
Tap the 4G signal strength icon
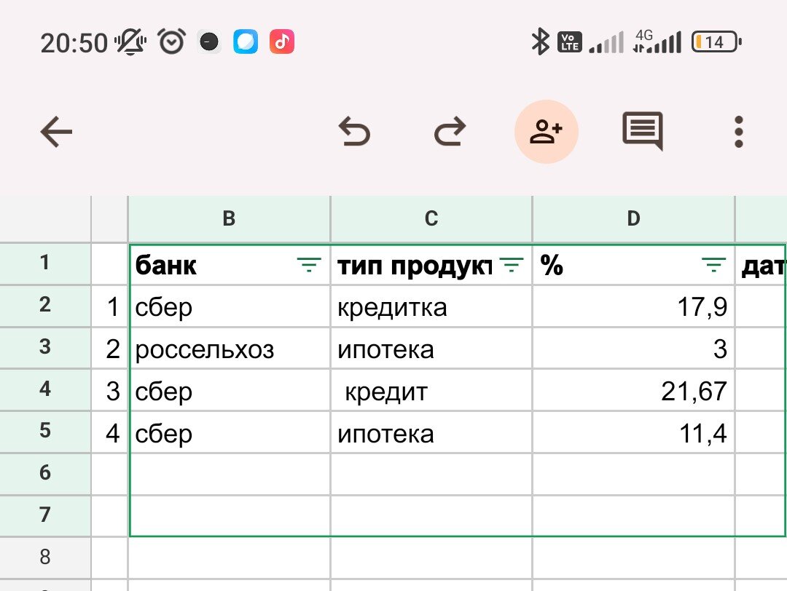click(657, 41)
